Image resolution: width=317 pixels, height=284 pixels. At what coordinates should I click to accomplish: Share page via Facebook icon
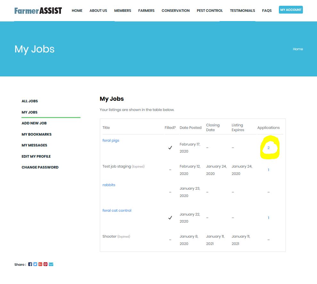pyautogui.click(x=30, y=264)
